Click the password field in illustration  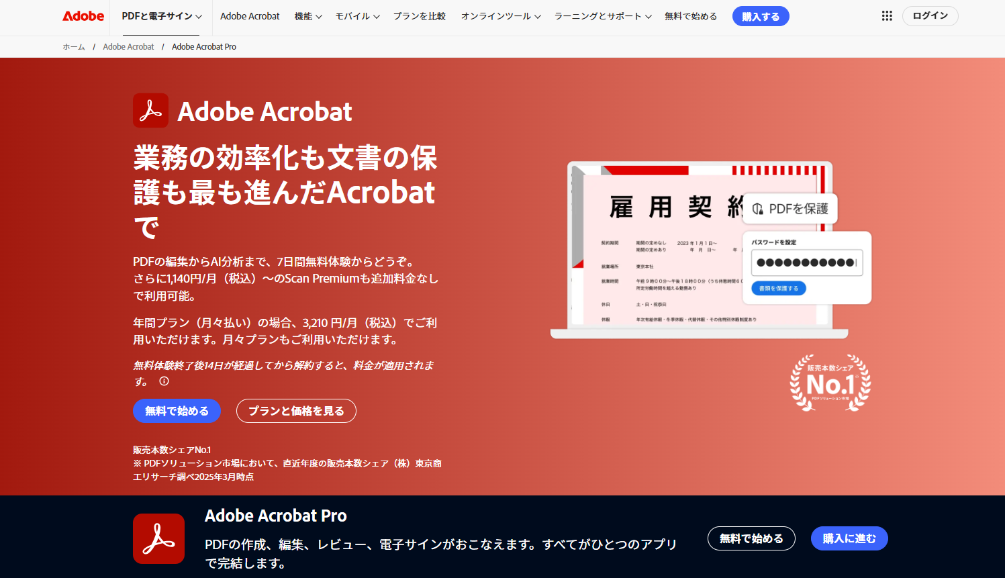806,262
